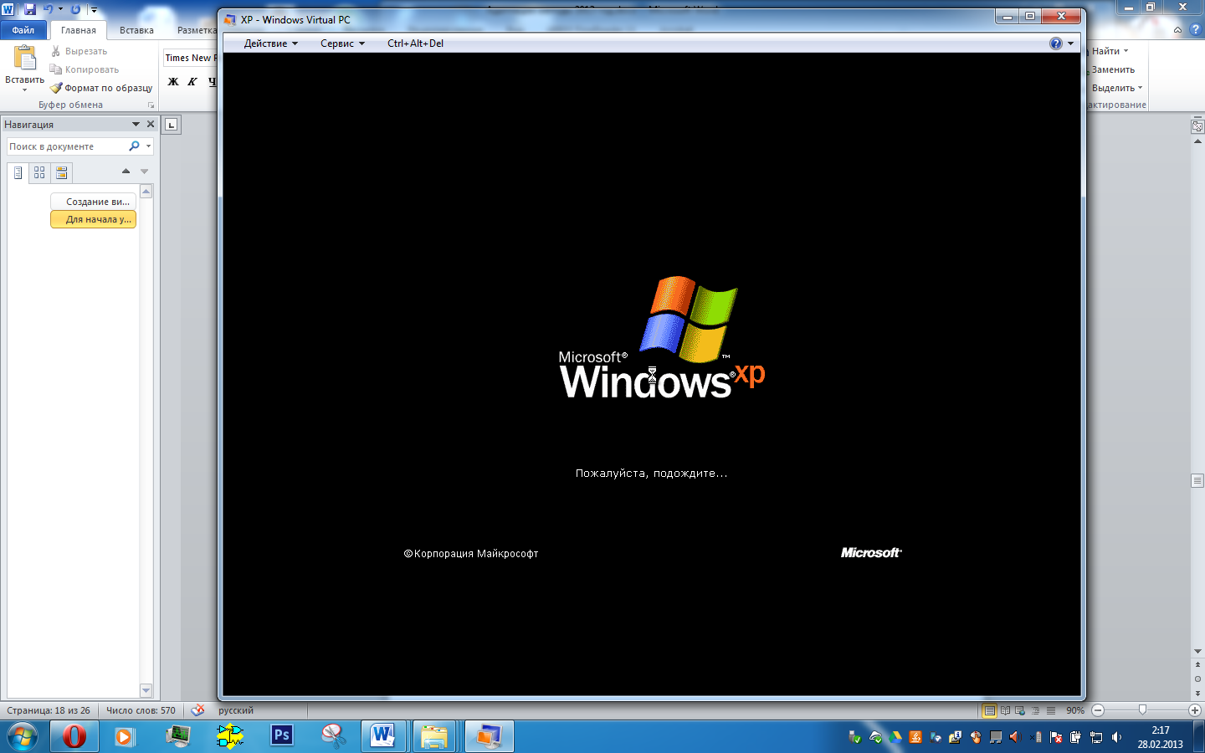Screen dimensions: 1205x753
Task: Click Формат по образцу format painter
Action: click(100, 88)
